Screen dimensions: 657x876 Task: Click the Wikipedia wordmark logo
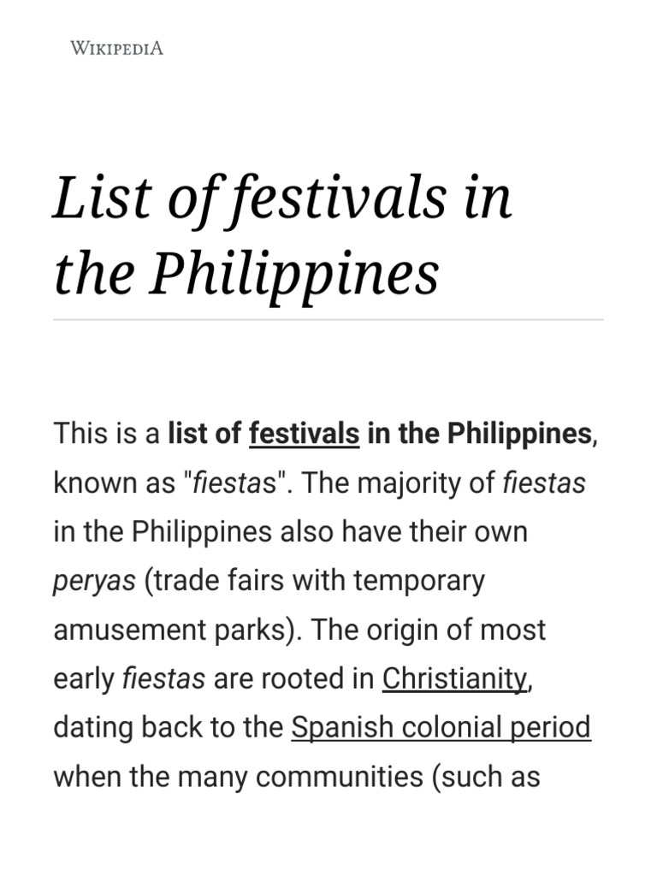pos(116,48)
